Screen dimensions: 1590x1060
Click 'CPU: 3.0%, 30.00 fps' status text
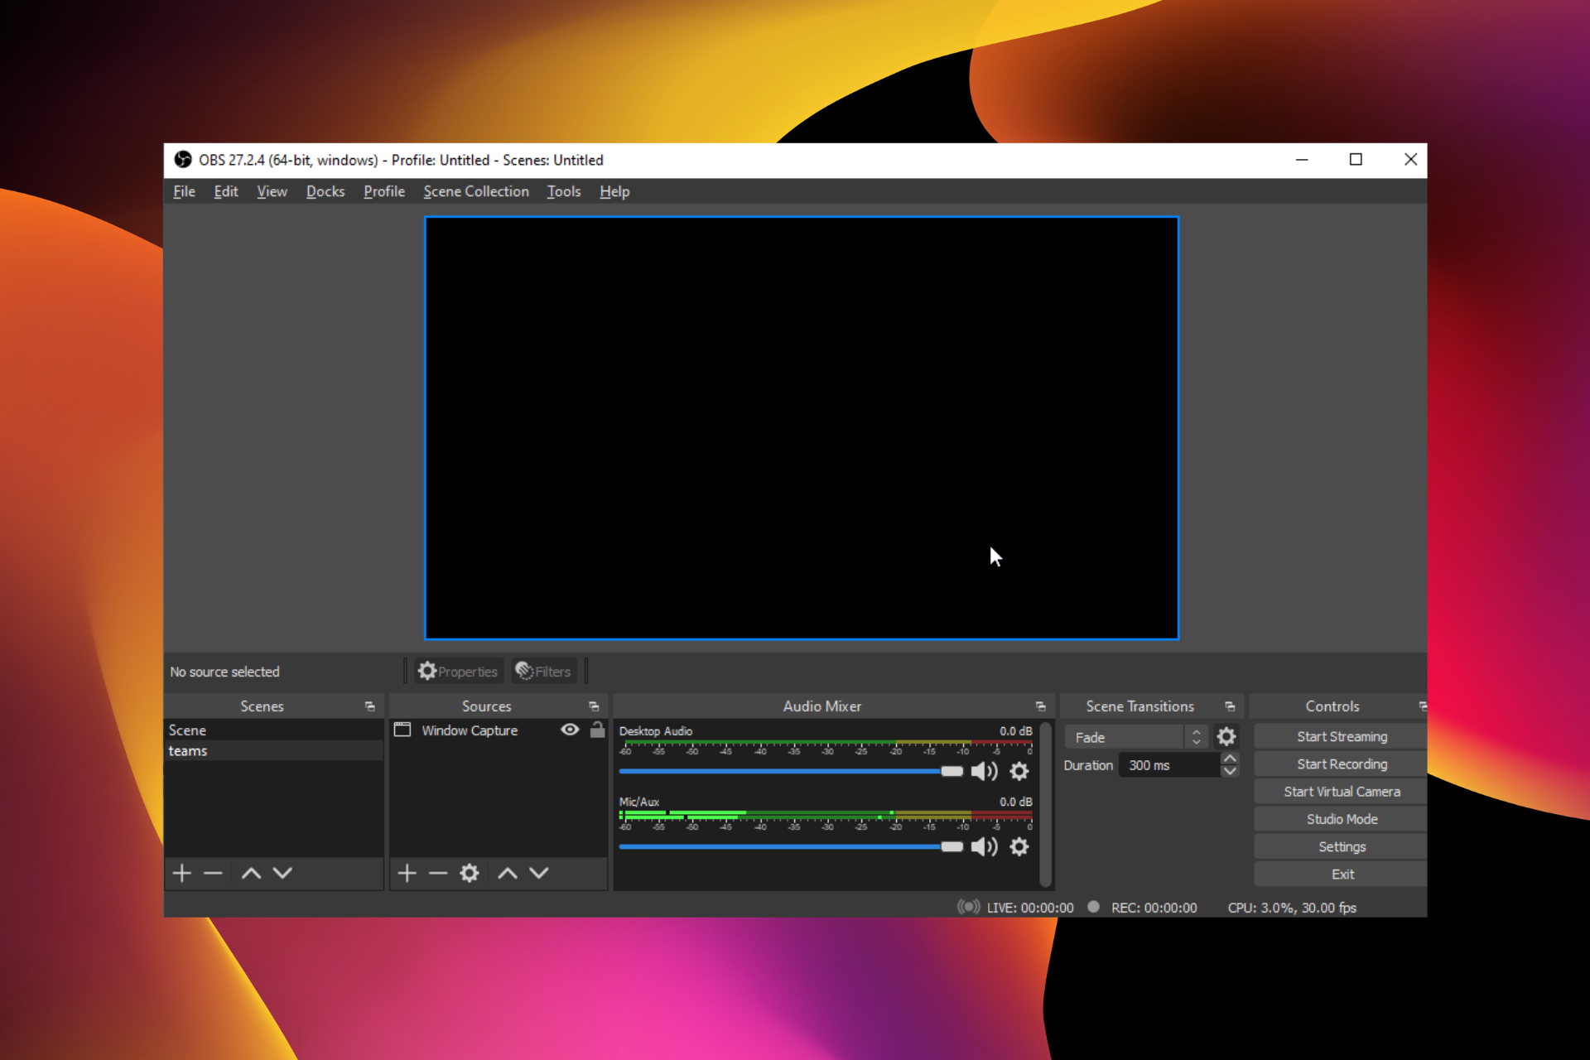tap(1292, 908)
